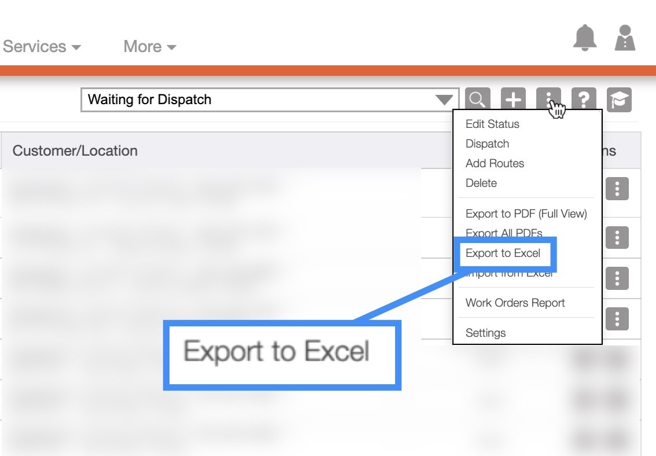Screen dimensions: 656x456
Task: Select Export to Excel menu item
Action: [503, 253]
